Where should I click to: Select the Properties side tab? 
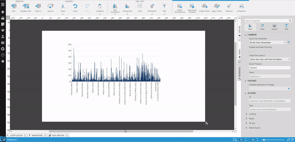pos(239,70)
